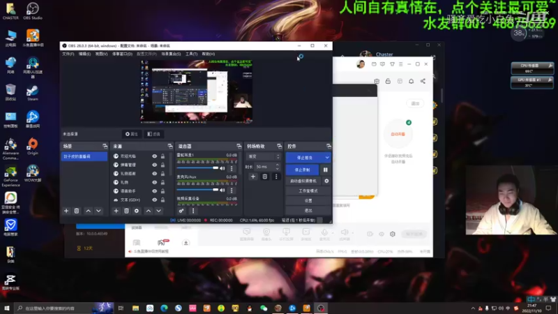
Task: Open the settings gear in the Douyu bottom toolbar
Action: [x=393, y=234]
